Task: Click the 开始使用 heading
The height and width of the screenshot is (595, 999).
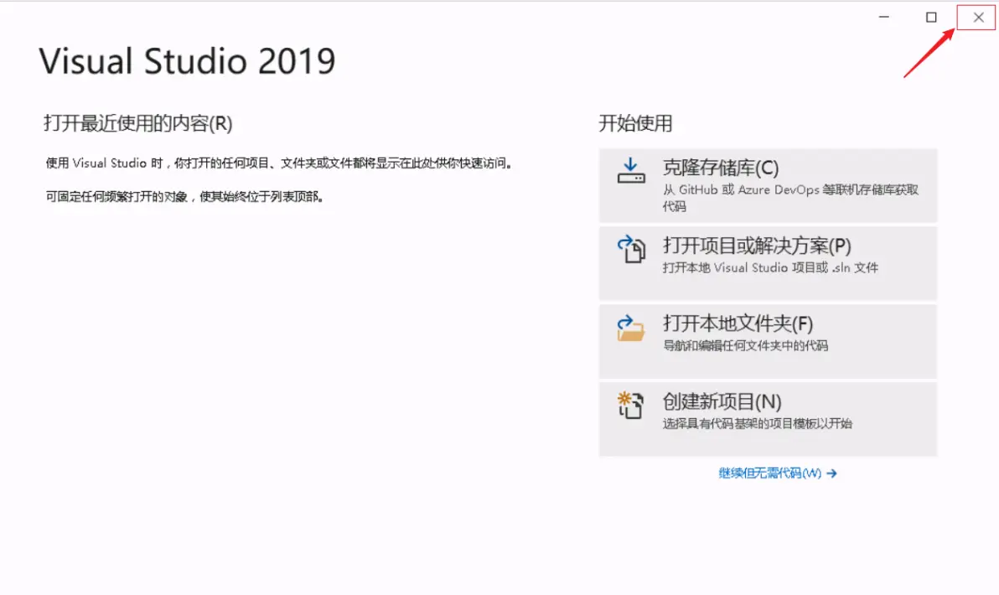Action: tap(635, 123)
